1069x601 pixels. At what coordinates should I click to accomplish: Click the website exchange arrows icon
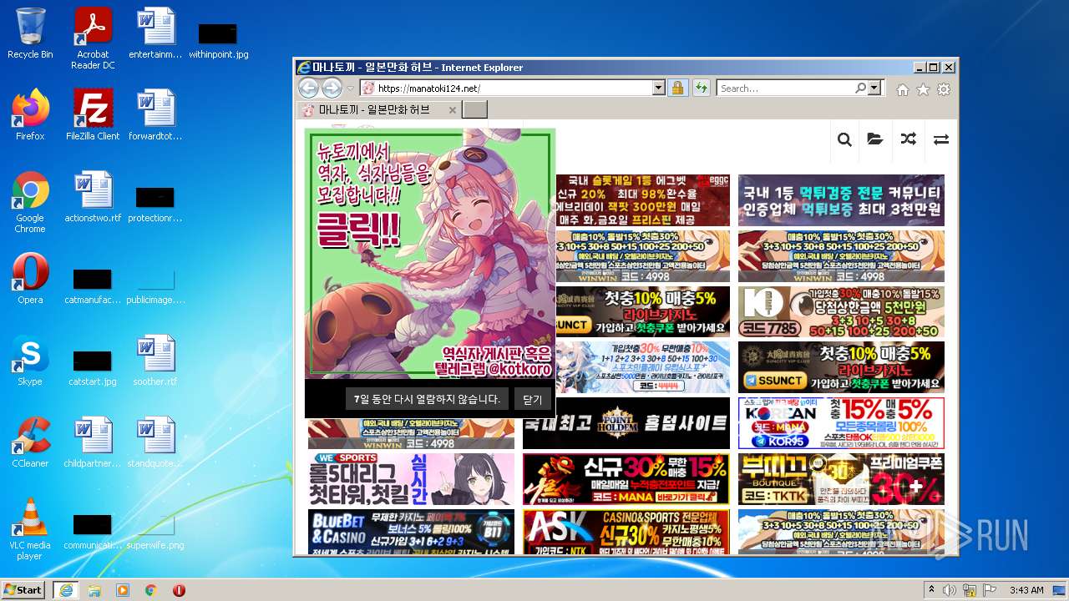tap(941, 139)
